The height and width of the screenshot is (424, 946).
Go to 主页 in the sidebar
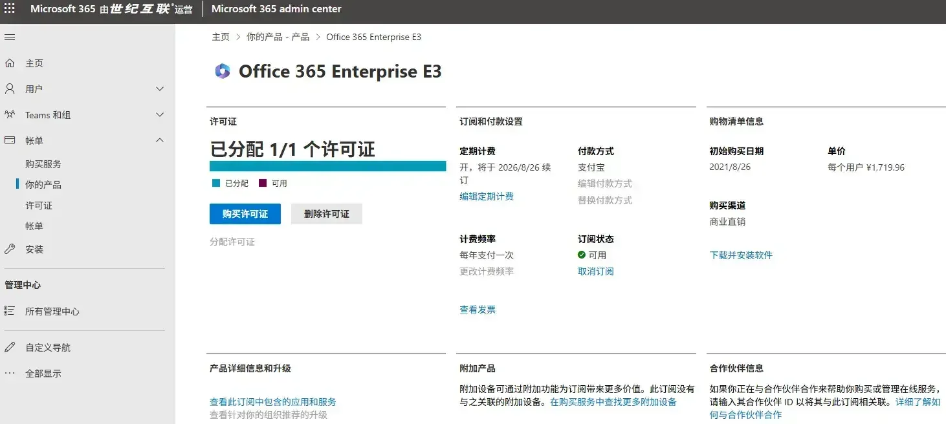34,63
